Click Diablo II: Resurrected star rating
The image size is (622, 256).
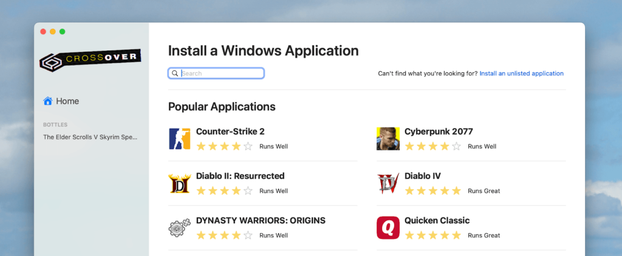point(225,190)
